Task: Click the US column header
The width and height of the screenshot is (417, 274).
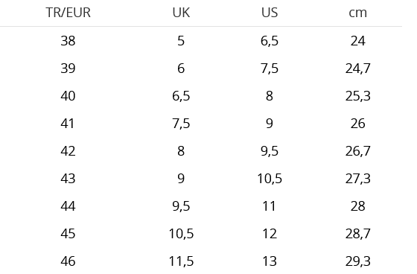Action: [x=270, y=13]
